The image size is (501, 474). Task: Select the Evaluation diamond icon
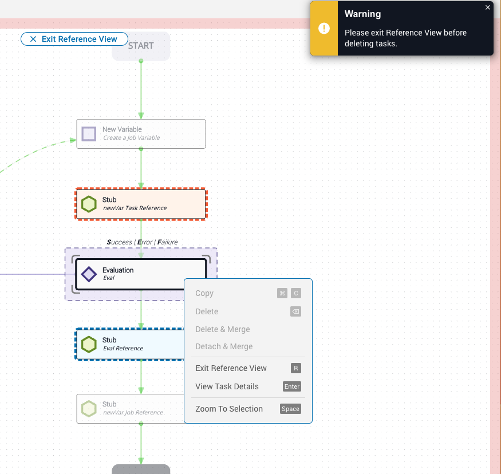[89, 274]
